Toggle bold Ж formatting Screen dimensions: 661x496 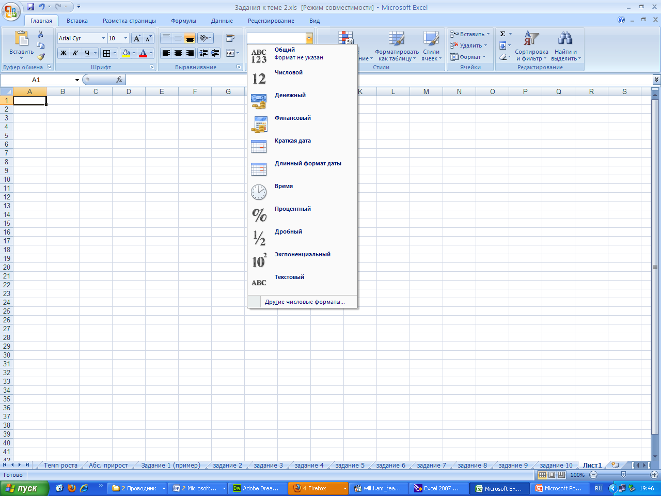point(64,53)
